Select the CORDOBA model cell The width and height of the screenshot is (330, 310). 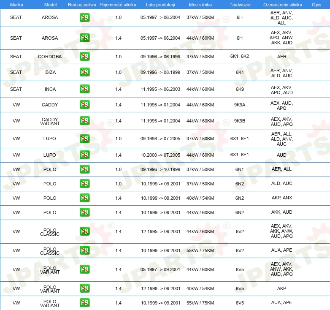point(50,57)
